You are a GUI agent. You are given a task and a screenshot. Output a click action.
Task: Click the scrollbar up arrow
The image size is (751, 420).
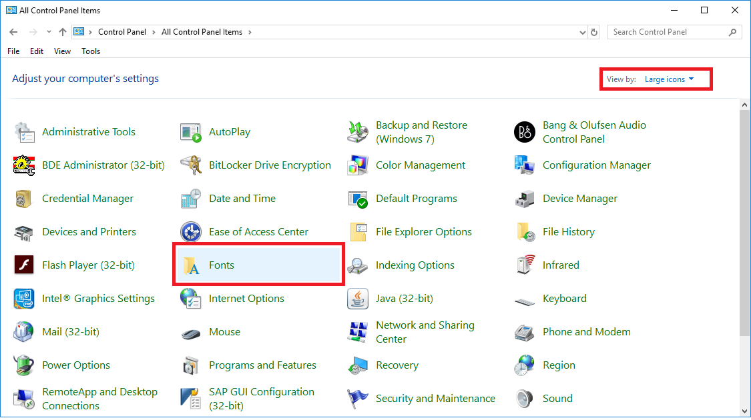(x=744, y=105)
